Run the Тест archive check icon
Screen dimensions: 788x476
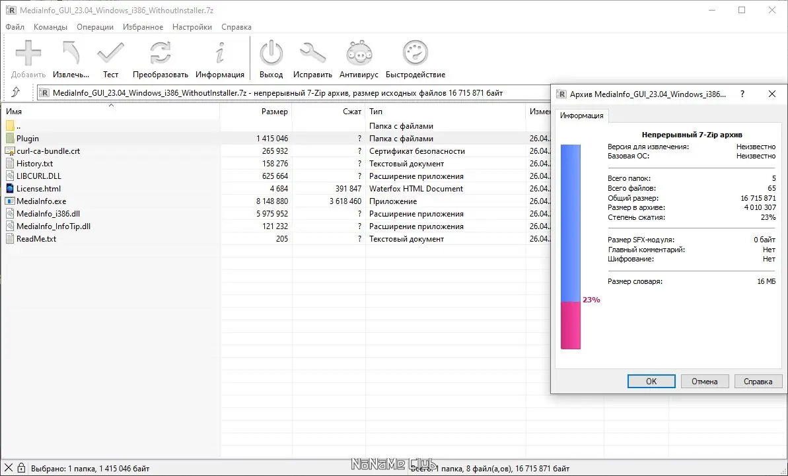pyautogui.click(x=110, y=53)
